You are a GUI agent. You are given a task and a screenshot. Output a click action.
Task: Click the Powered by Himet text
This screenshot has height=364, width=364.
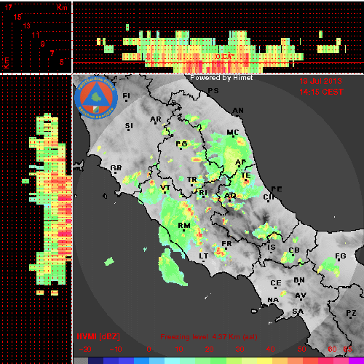(221, 78)
